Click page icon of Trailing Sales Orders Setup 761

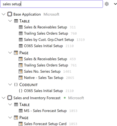[21, 65]
